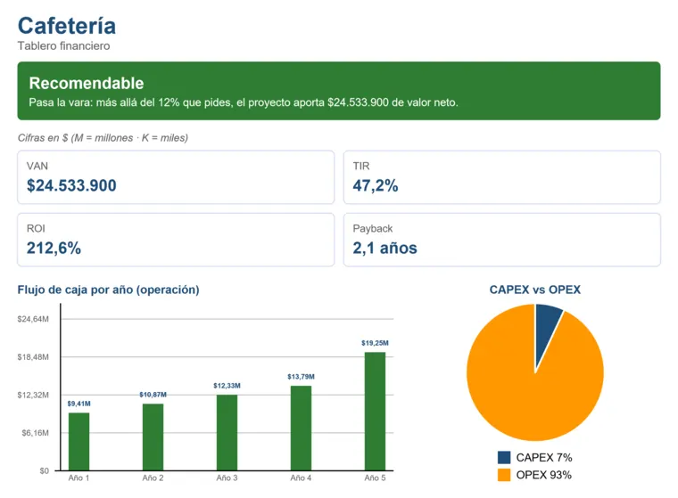Click the $13,79M bar value label

[301, 377]
